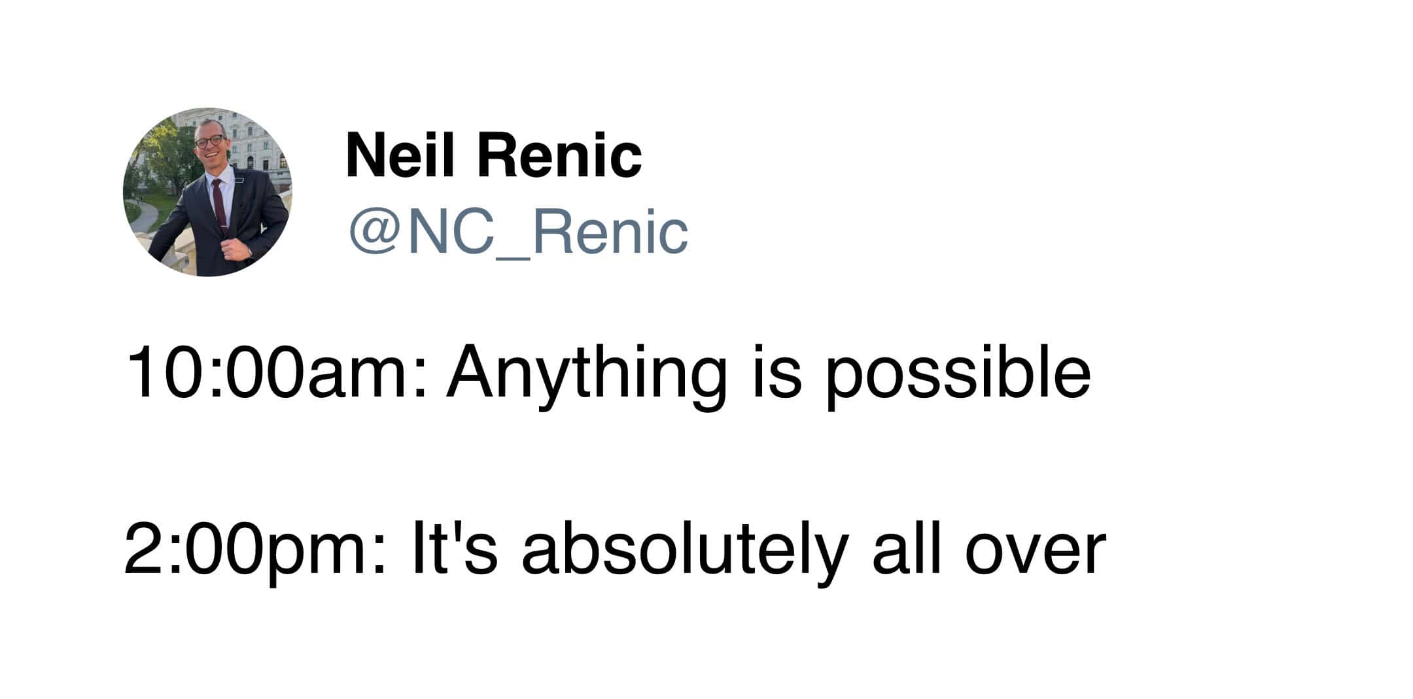The width and height of the screenshot is (1413, 699).
Task: Click the display name Neil Renic
Action: click(494, 155)
